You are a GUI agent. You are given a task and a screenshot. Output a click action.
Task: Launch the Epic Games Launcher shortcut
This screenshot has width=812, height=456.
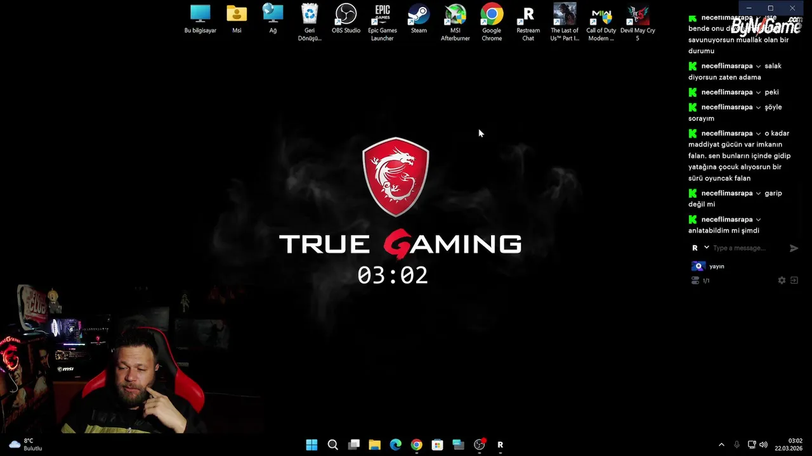[383, 22]
